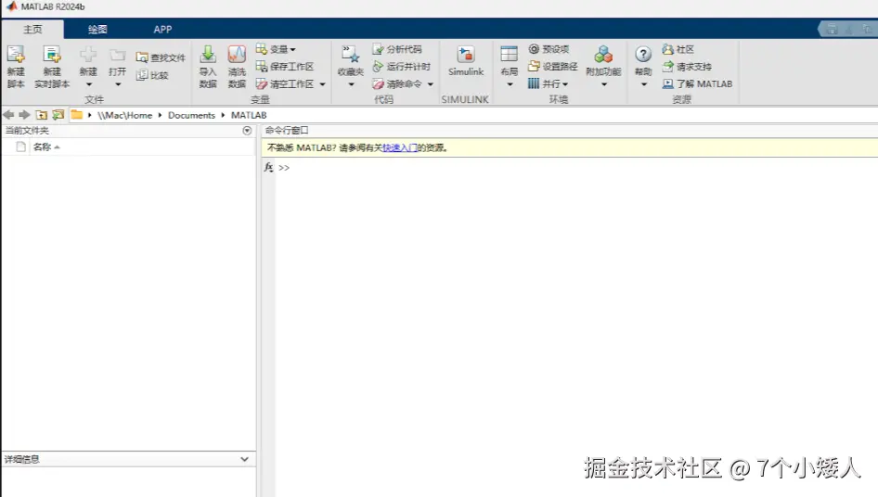The width and height of the screenshot is (878, 497).
Task: Click the 收藏夹 (Favorites) icon
Action: click(x=351, y=55)
